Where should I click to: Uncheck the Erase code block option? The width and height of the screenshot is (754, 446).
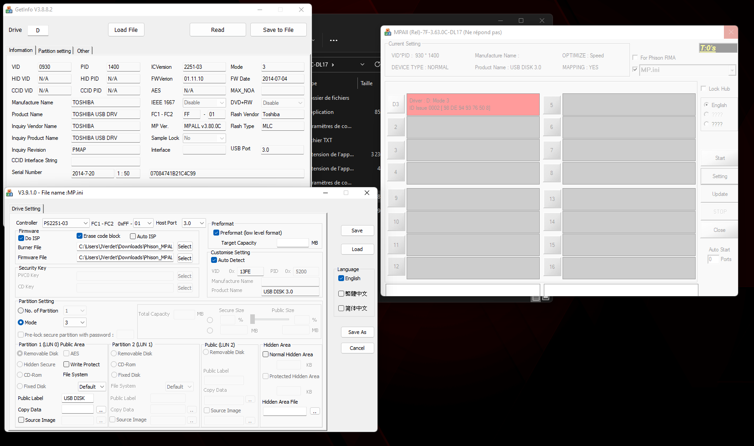[x=79, y=236]
